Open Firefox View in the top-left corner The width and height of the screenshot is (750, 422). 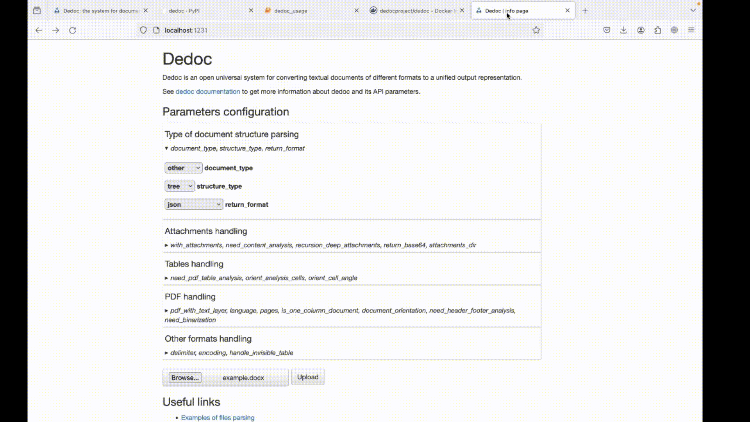37,11
